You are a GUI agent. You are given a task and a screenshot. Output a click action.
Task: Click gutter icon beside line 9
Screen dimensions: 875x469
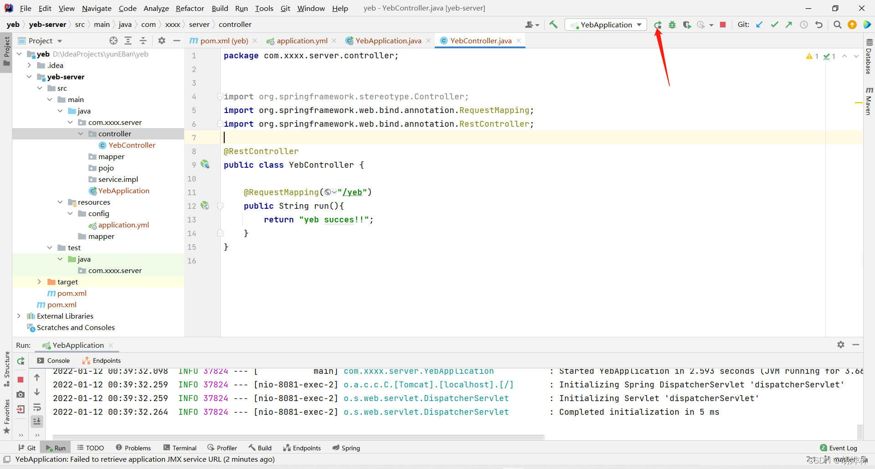tap(205, 165)
